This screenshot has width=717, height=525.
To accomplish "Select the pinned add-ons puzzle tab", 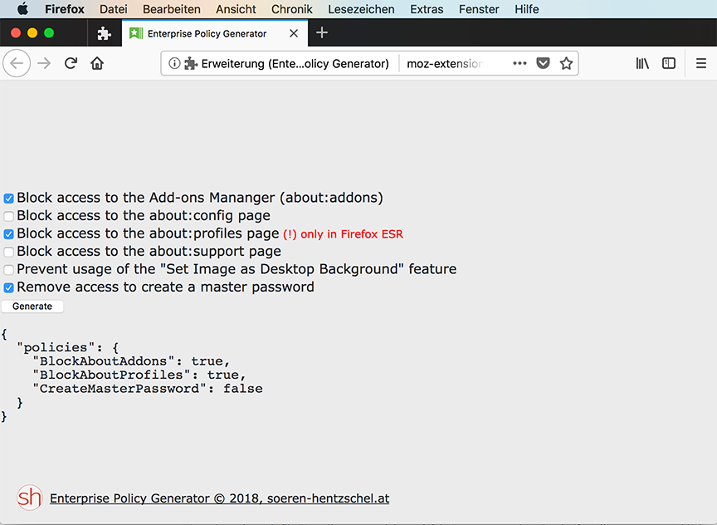I will [x=105, y=33].
